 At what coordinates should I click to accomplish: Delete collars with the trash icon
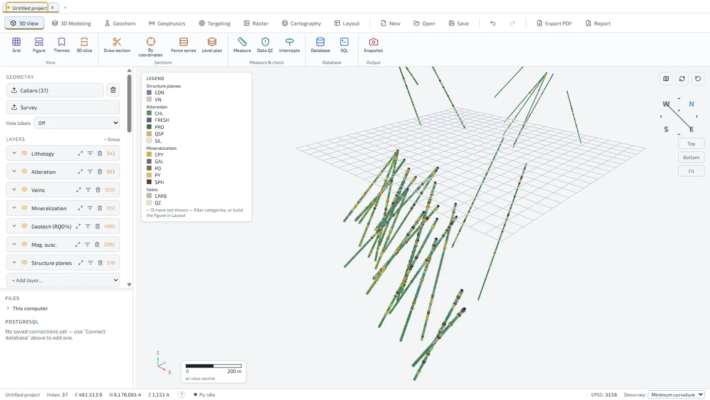[113, 90]
